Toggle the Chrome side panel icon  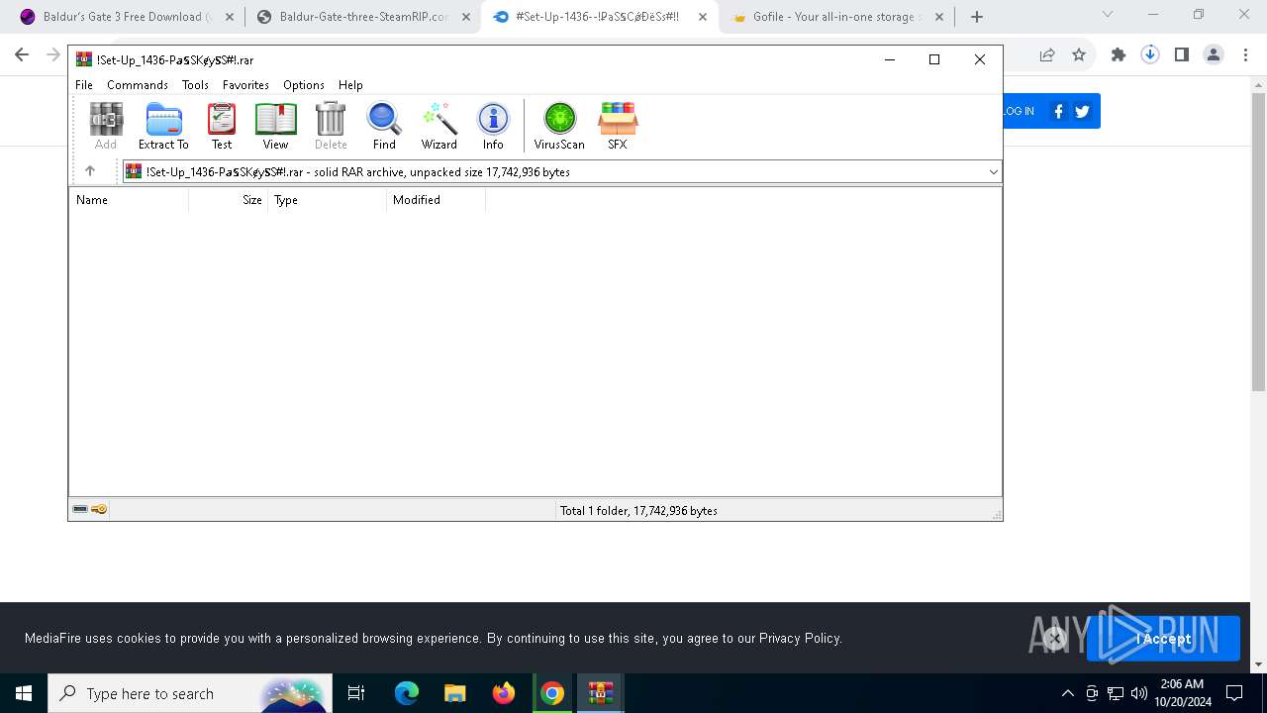pyautogui.click(x=1182, y=55)
